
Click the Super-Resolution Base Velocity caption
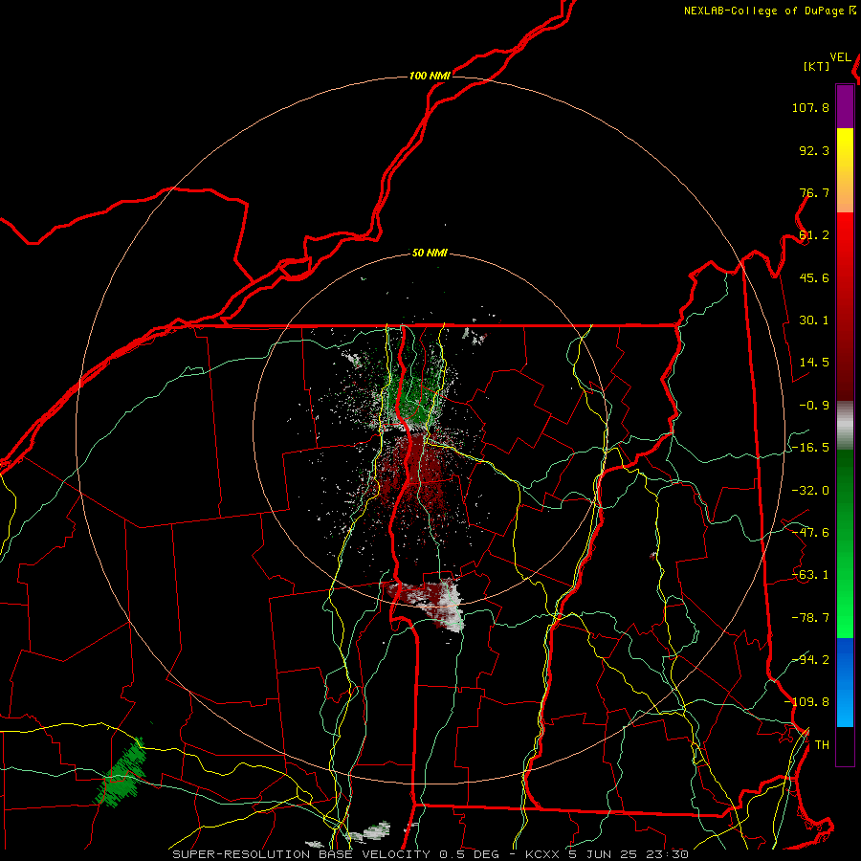430,854
